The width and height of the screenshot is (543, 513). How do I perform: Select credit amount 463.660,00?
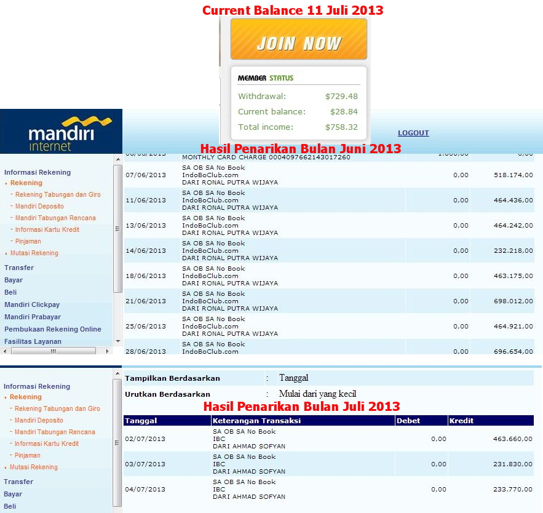click(512, 439)
